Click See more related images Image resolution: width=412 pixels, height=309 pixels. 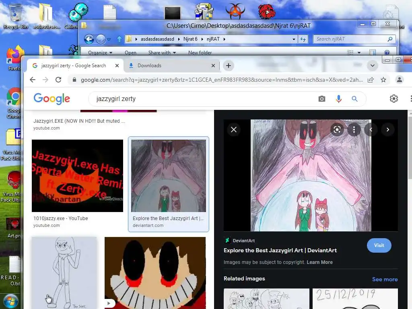click(385, 279)
